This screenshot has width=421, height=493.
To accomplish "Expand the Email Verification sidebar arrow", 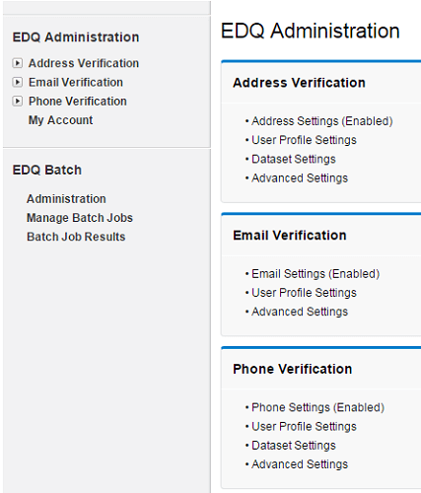I will pos(18,82).
